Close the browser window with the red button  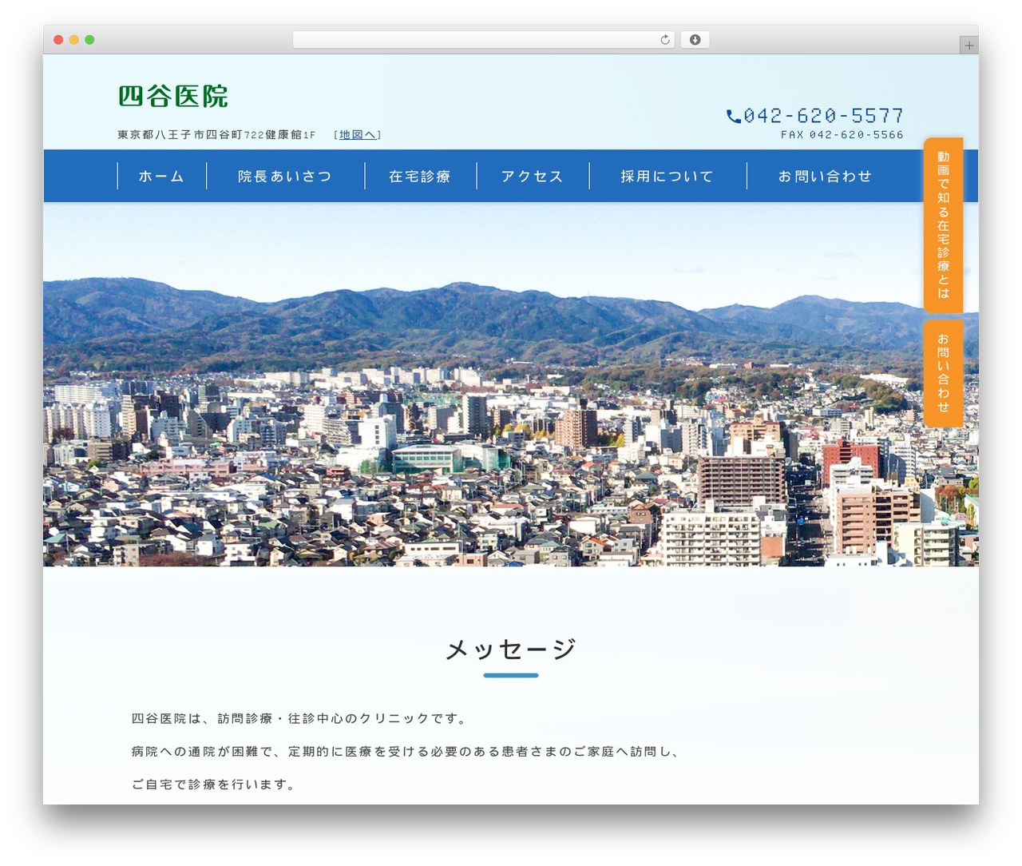pos(58,40)
